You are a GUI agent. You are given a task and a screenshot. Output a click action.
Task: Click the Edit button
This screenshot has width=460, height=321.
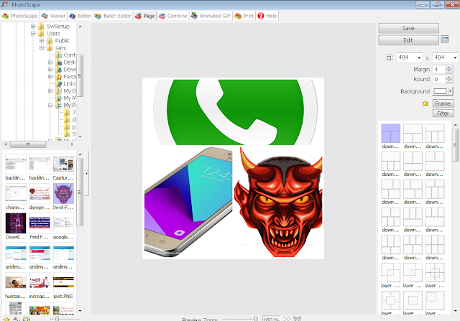pos(408,40)
